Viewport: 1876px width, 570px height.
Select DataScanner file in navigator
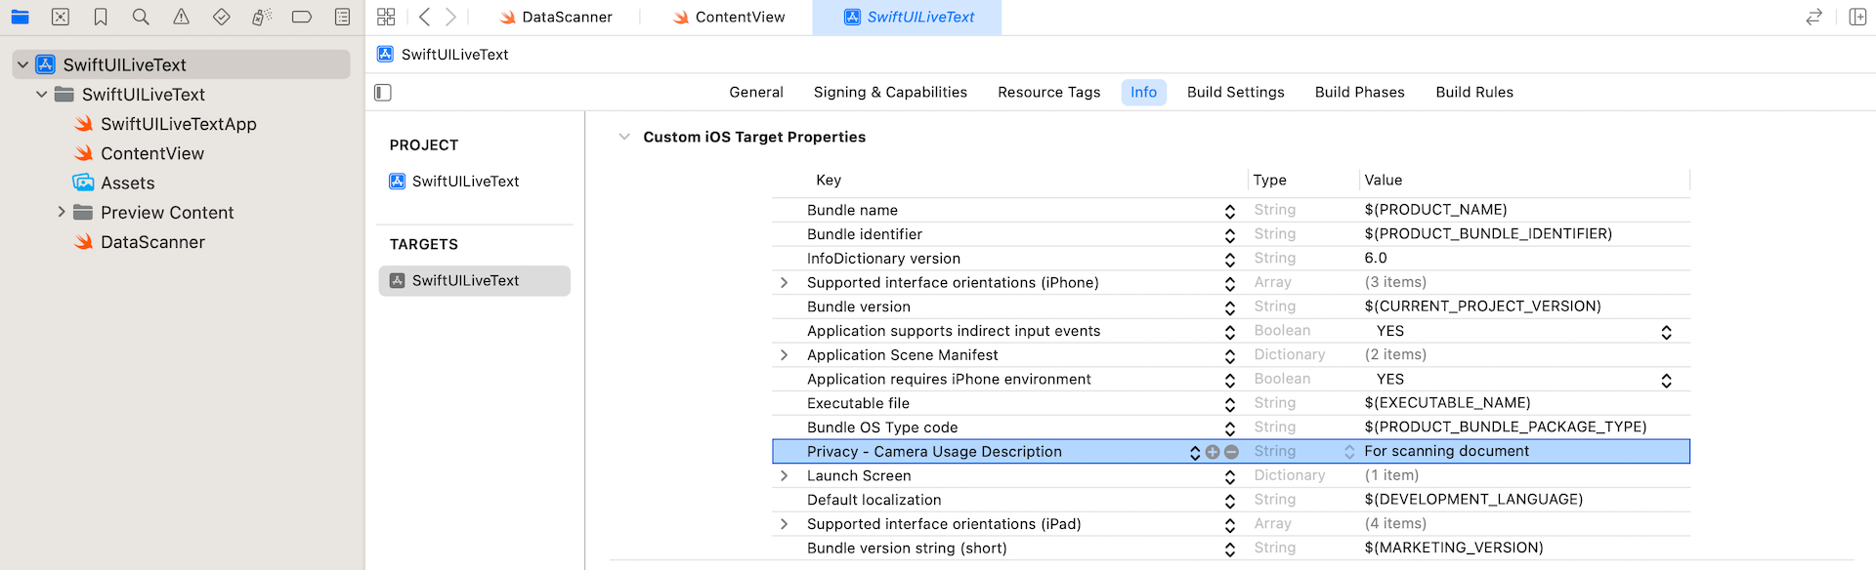(x=152, y=242)
